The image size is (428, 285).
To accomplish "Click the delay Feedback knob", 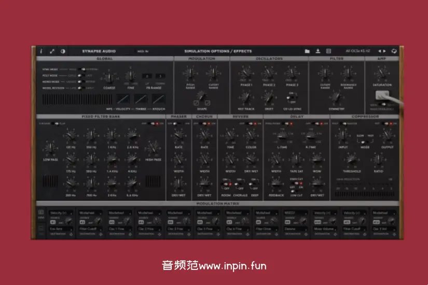I will (x=276, y=184).
